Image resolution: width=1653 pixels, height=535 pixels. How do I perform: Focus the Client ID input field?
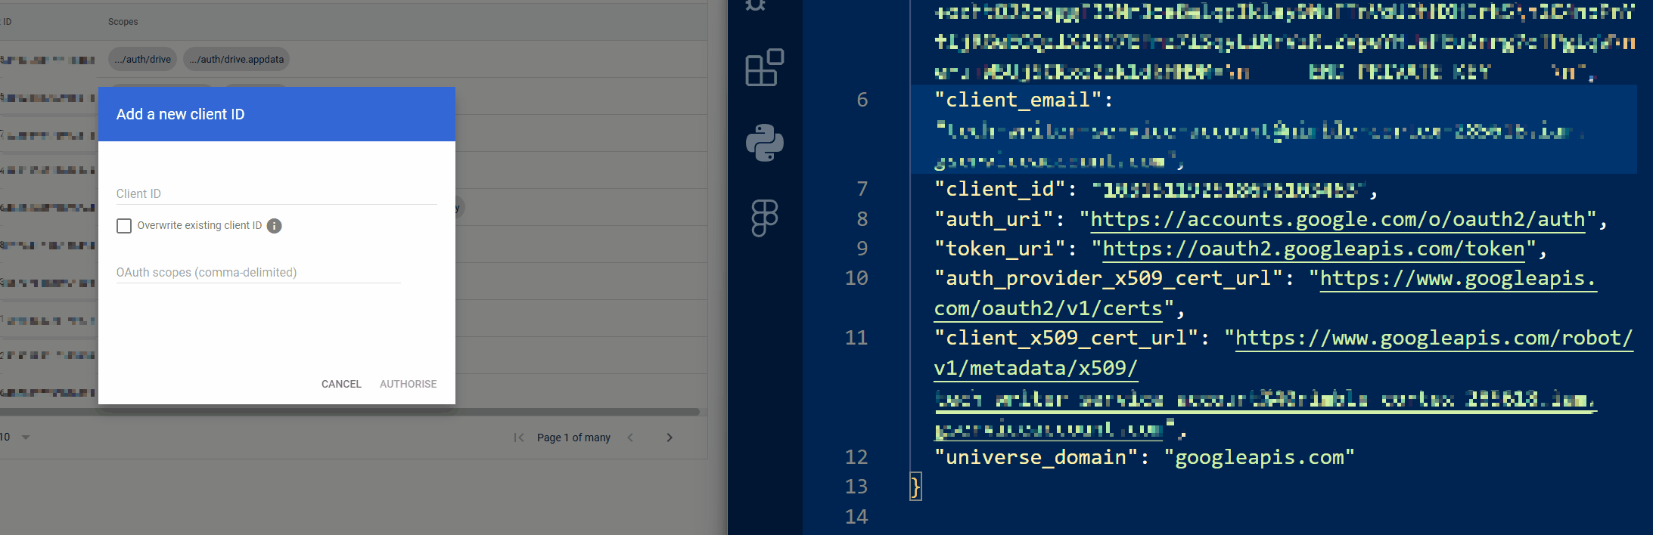[276, 194]
